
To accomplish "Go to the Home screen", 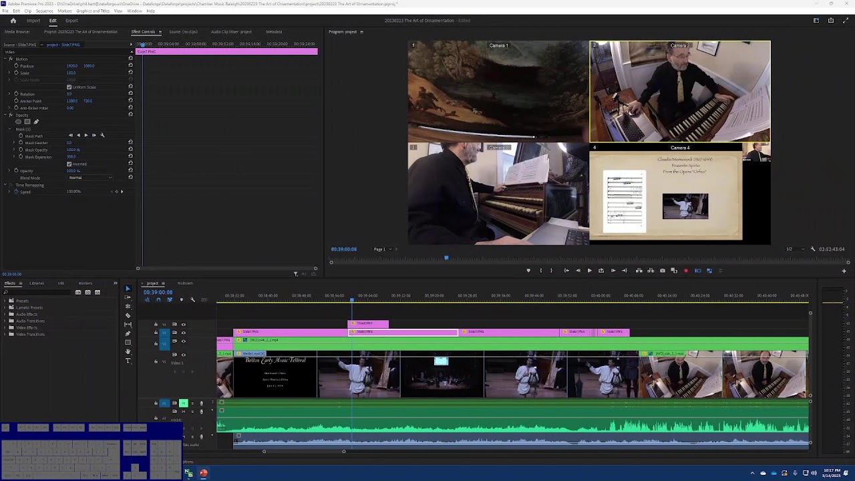I will [x=13, y=21].
